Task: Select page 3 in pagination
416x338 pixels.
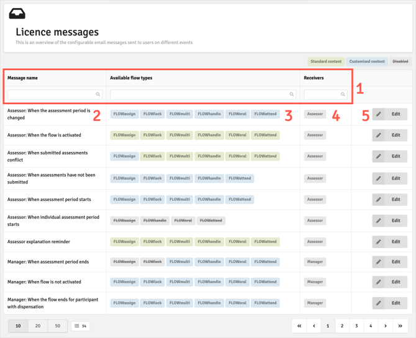Action: click(356, 326)
